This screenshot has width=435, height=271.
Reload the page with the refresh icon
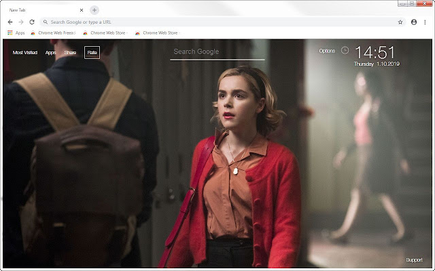[x=32, y=22]
